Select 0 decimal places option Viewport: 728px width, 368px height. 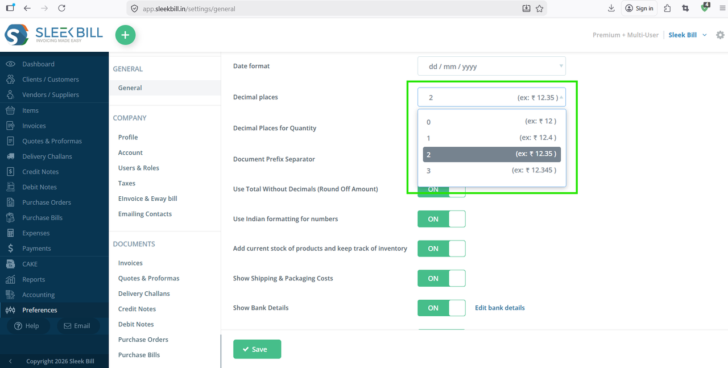[492, 121]
